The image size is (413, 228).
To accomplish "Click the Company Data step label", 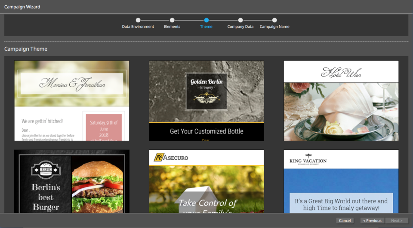I will point(240,27).
